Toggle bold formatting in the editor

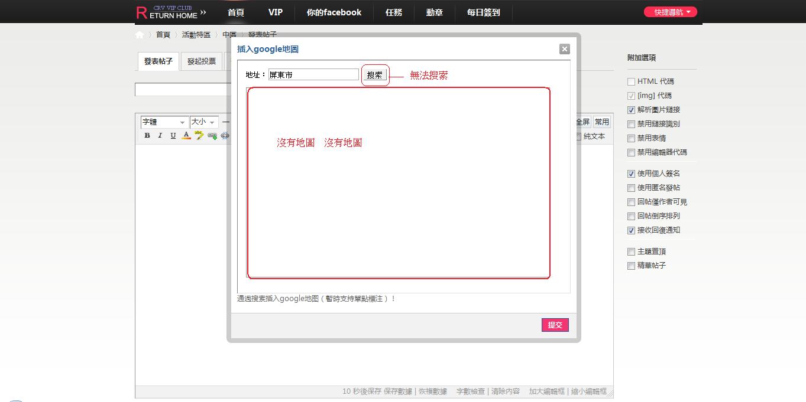pos(147,136)
